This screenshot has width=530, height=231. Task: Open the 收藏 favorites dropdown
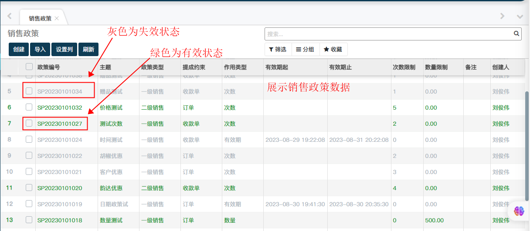tap(333, 50)
